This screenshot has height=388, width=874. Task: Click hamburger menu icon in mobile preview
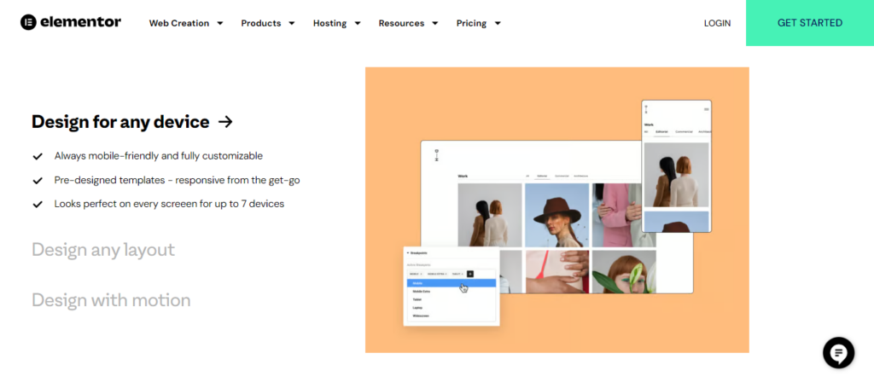tap(706, 109)
